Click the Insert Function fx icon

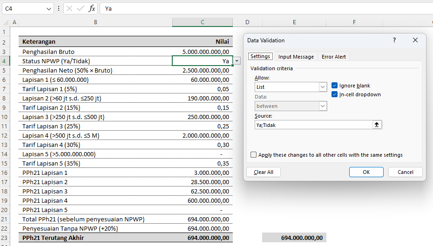pyautogui.click(x=92, y=8)
